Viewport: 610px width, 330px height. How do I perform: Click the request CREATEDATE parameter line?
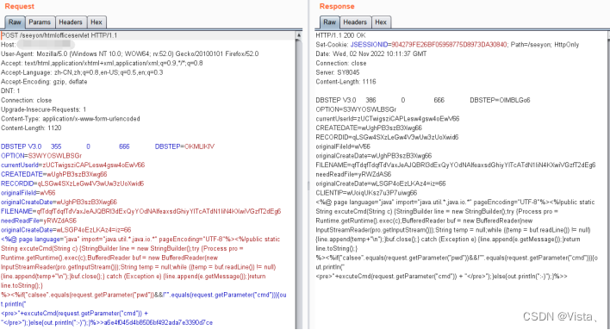click(54, 174)
